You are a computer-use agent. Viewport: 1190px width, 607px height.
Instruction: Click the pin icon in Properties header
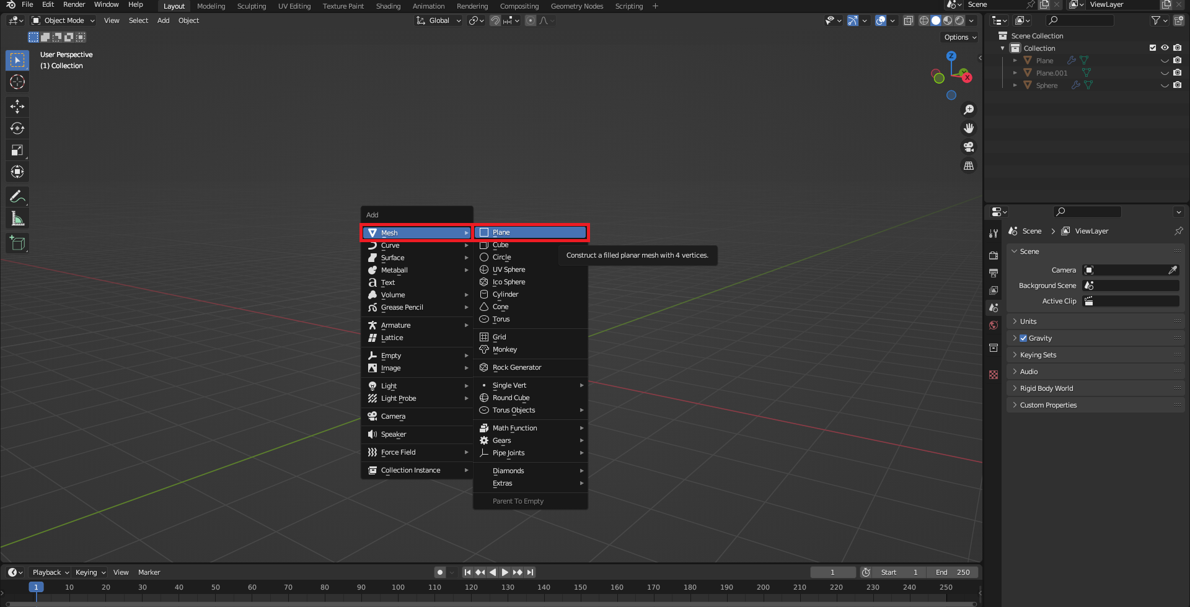(x=1178, y=231)
